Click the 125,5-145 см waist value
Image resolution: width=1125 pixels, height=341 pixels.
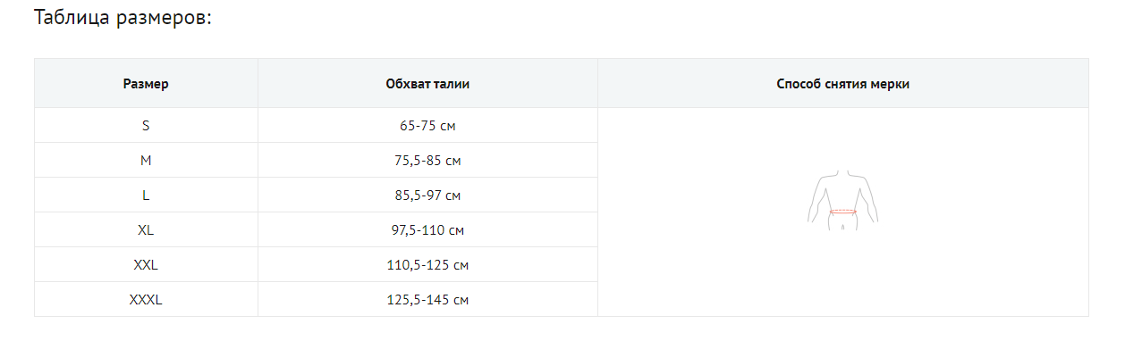(427, 300)
